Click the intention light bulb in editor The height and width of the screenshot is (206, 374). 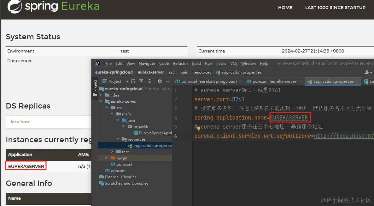(x=198, y=128)
